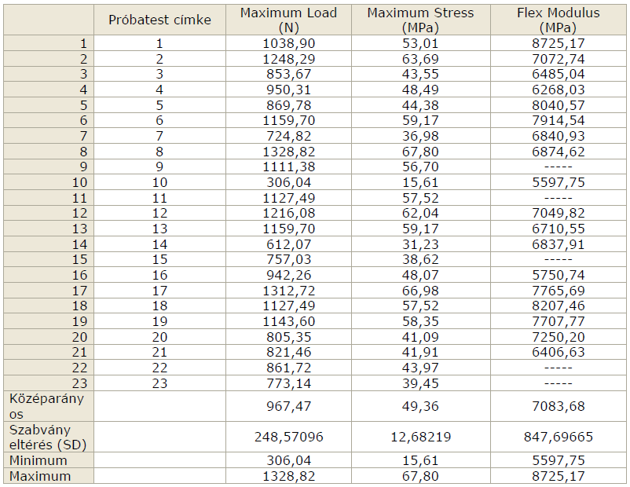Select load 1328,82 in row 8

coord(288,152)
